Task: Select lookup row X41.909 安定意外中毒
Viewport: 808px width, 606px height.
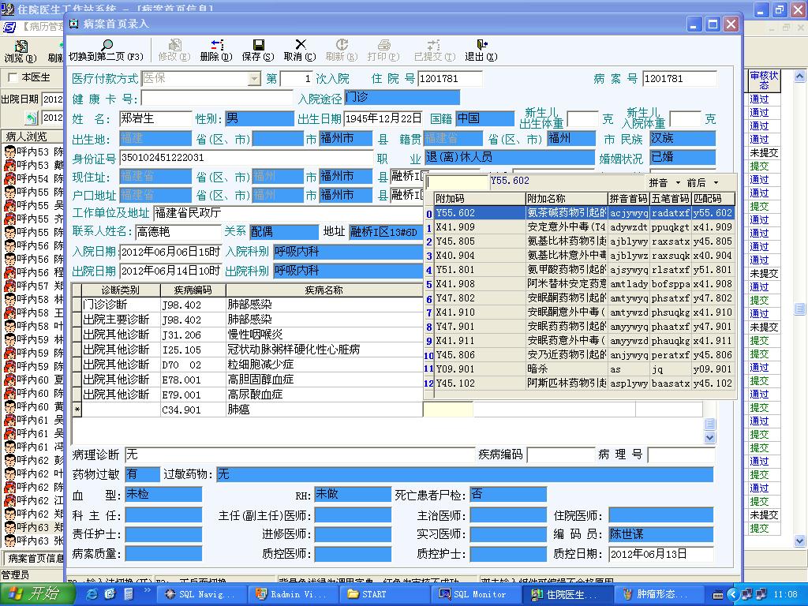Action: click(x=585, y=226)
